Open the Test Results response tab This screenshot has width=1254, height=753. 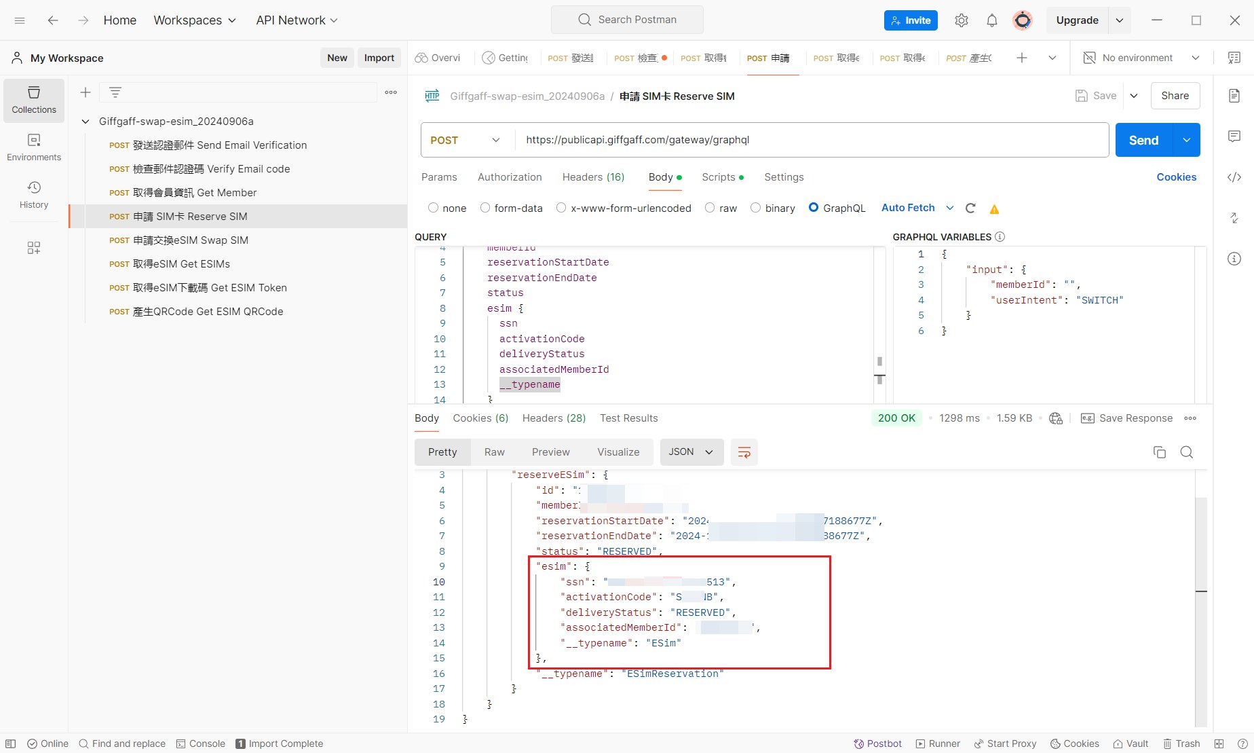point(628,418)
